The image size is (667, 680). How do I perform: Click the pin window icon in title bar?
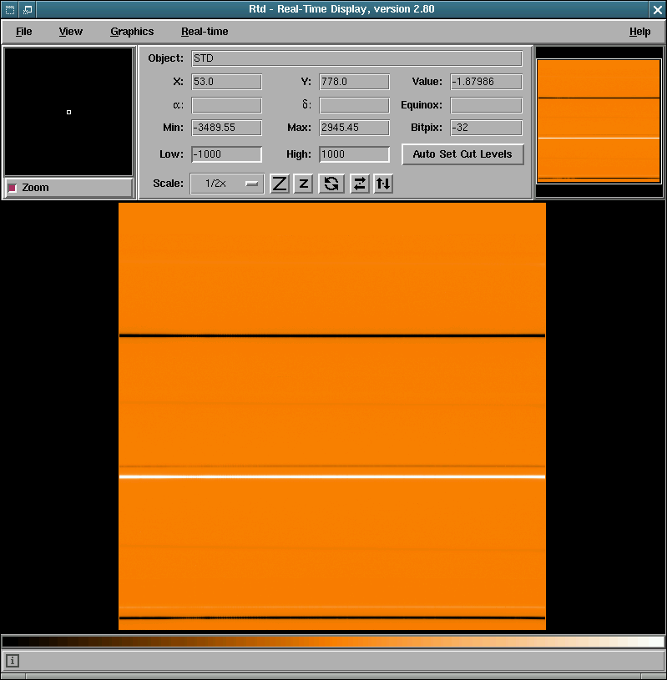coord(28,9)
